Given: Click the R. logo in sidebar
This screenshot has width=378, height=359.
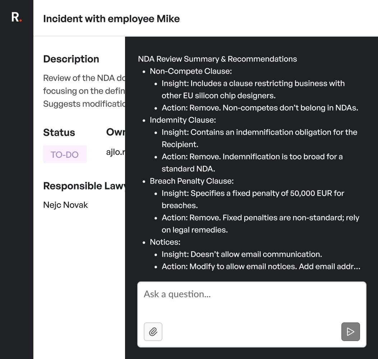Looking at the screenshot, I should (17, 17).
